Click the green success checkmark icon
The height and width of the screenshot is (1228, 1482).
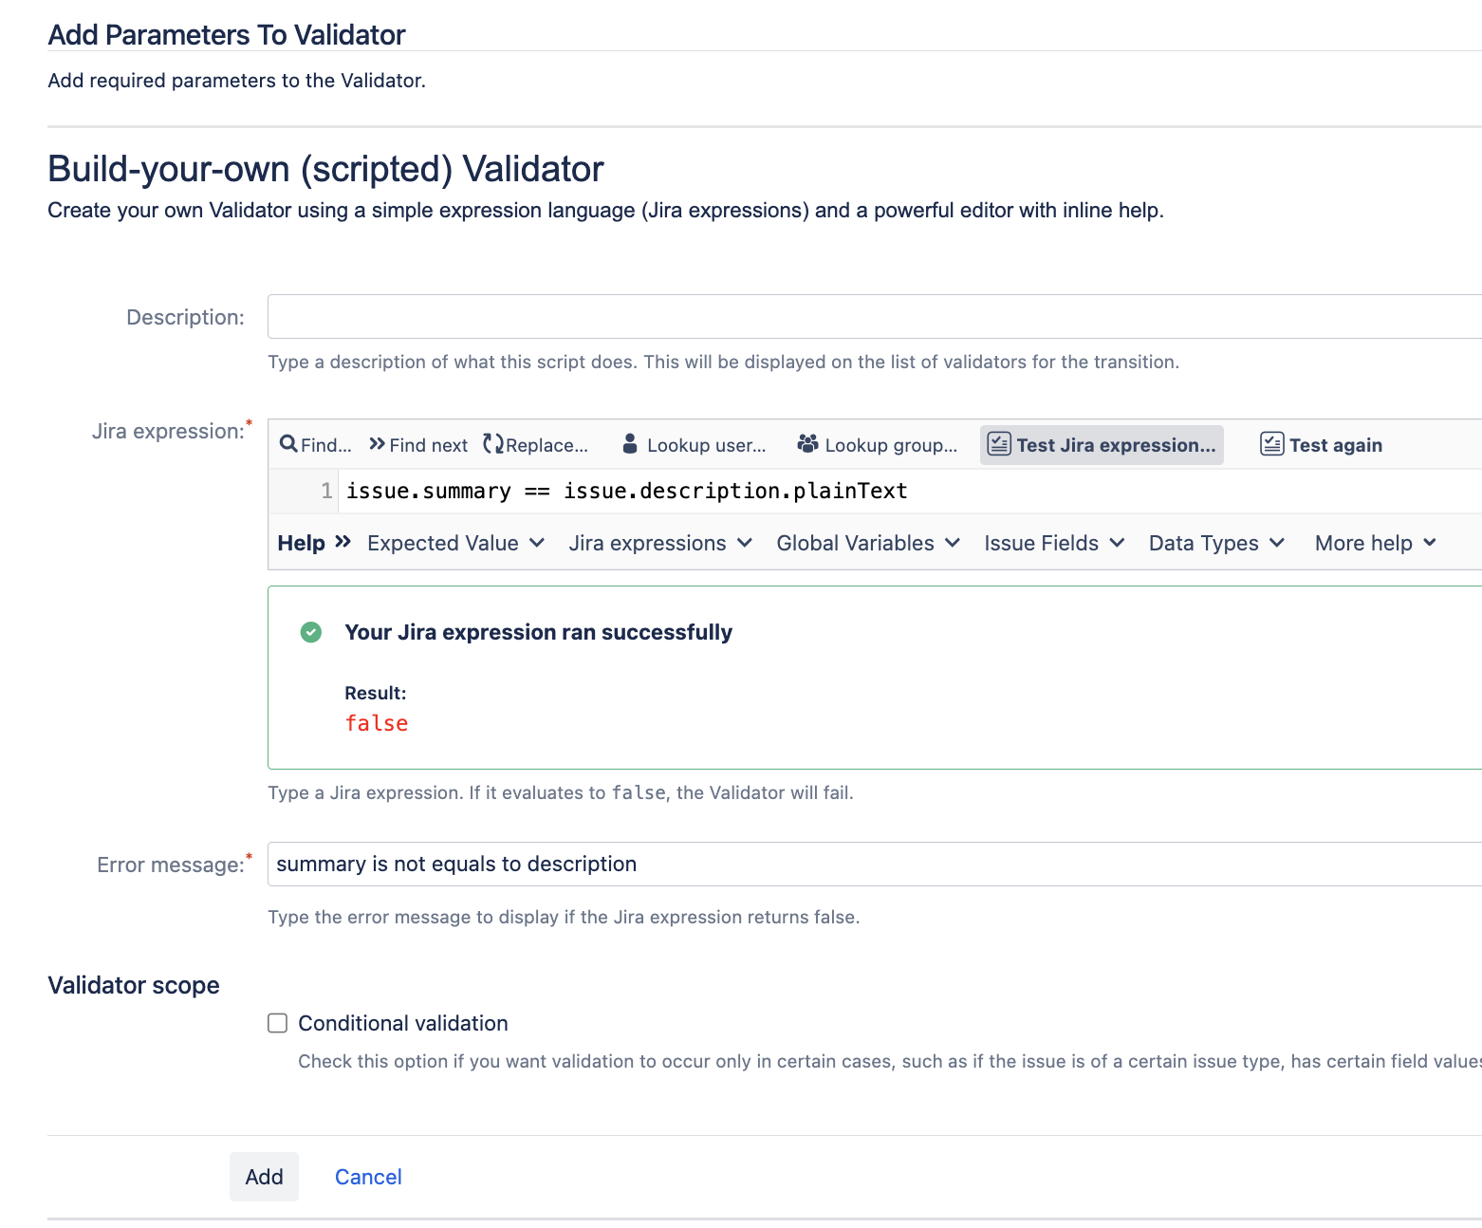[311, 632]
